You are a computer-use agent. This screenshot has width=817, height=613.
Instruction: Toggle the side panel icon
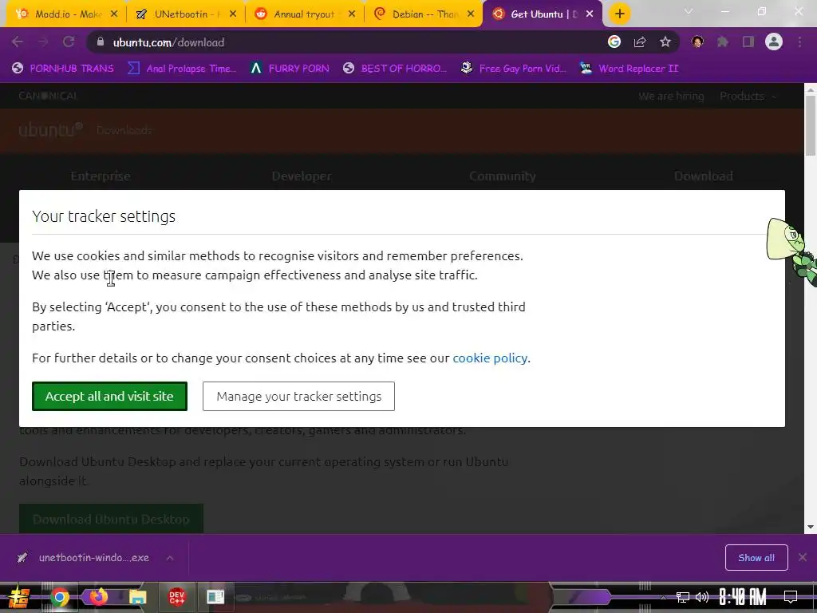tap(748, 42)
